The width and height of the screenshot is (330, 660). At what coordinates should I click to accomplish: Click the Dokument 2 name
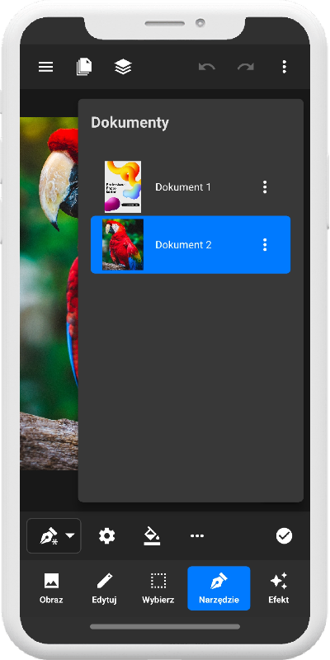(x=183, y=244)
